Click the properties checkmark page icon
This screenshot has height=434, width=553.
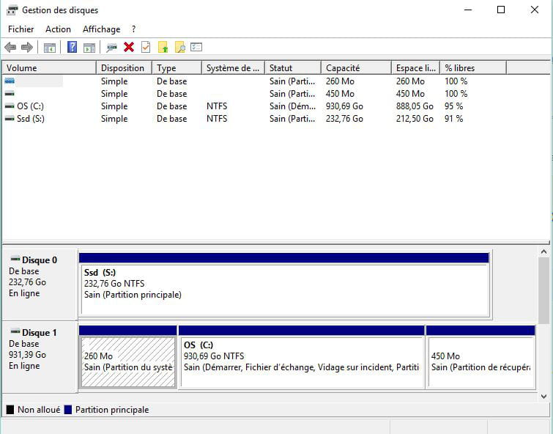click(146, 48)
